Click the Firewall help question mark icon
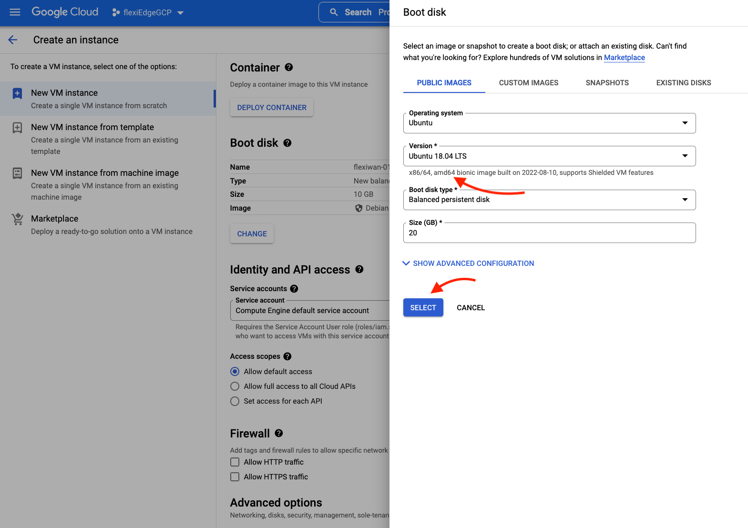The width and height of the screenshot is (748, 528). [x=279, y=433]
